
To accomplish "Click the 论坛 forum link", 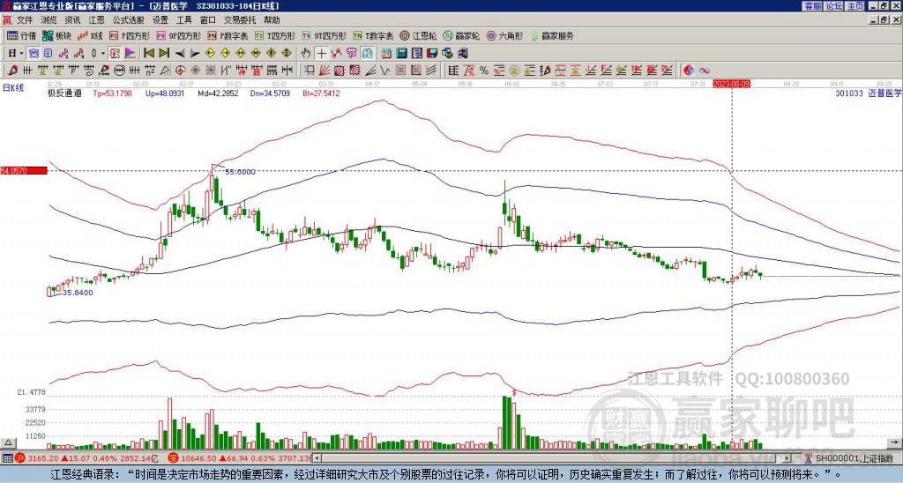I will (x=834, y=6).
